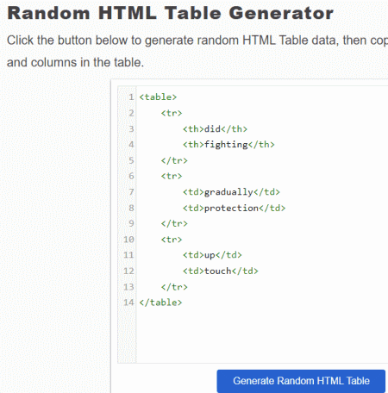Click the Generate Random HTML Table button
Image resolution: width=388 pixels, height=393 pixels.
tap(301, 381)
